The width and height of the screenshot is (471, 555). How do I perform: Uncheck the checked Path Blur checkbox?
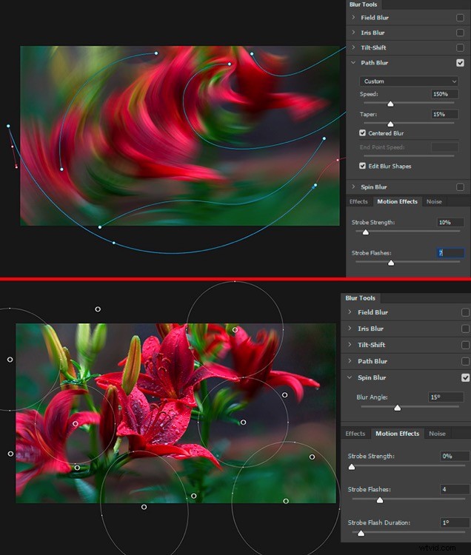[x=460, y=63]
